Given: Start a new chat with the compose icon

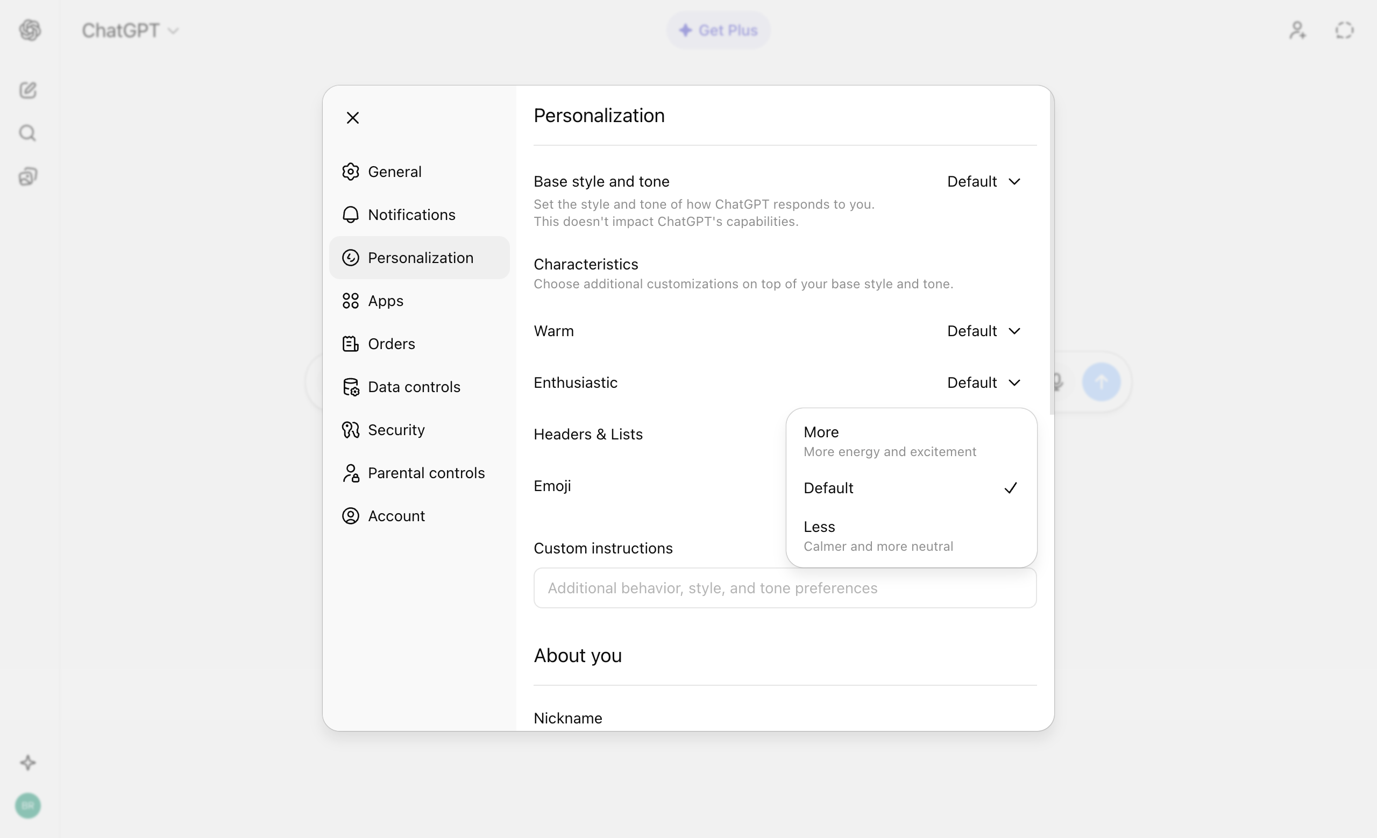Looking at the screenshot, I should [x=28, y=90].
